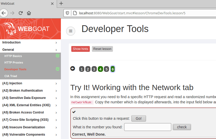Click the WebGoat logo icon
This screenshot has height=139, width=216.
click(10, 29)
